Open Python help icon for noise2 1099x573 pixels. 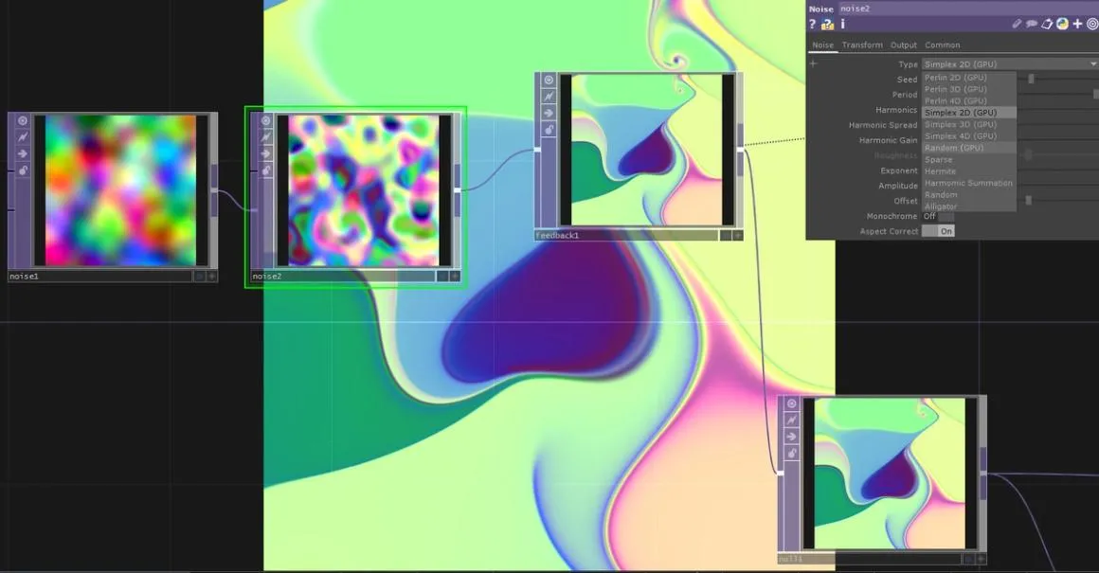(827, 25)
